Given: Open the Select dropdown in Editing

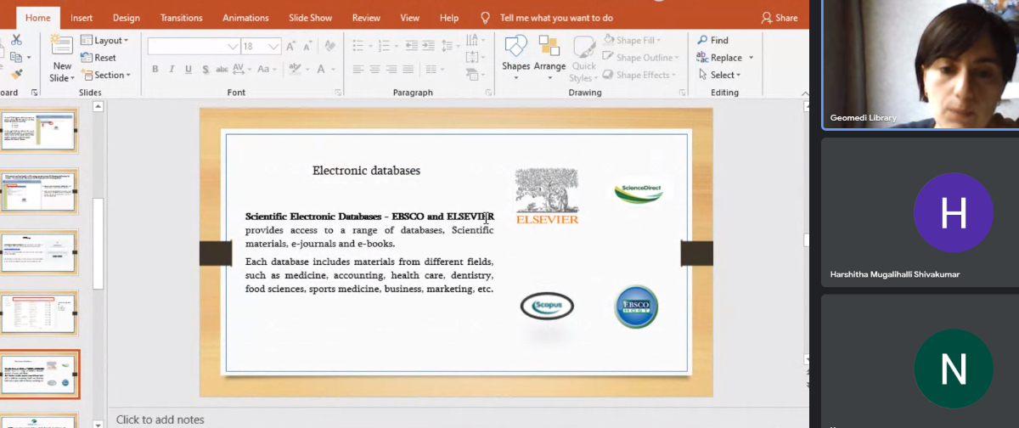Looking at the screenshot, I should point(718,75).
